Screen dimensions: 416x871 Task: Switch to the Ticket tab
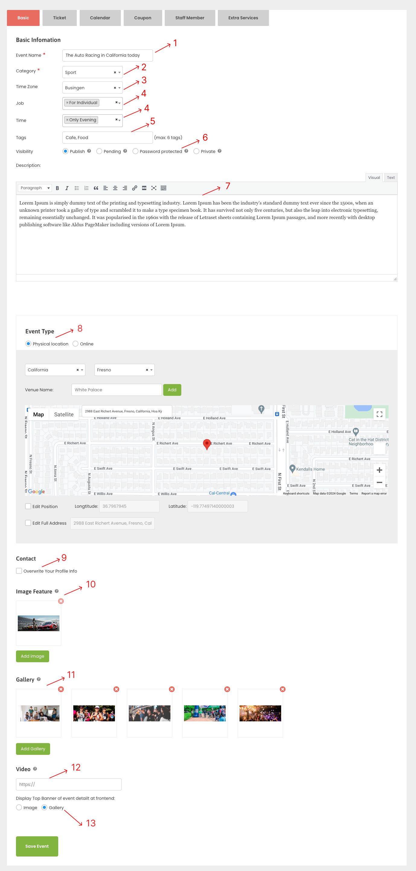pyautogui.click(x=59, y=18)
